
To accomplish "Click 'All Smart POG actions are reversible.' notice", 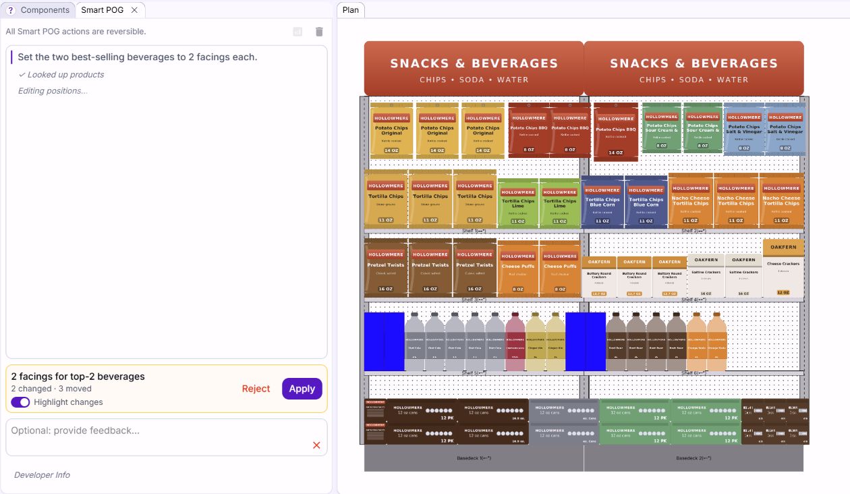I will (x=76, y=32).
